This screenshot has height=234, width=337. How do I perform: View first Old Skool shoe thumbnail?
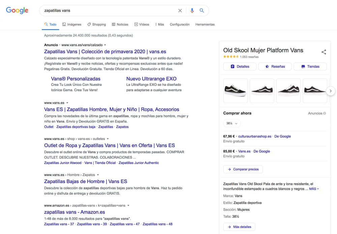point(236,91)
